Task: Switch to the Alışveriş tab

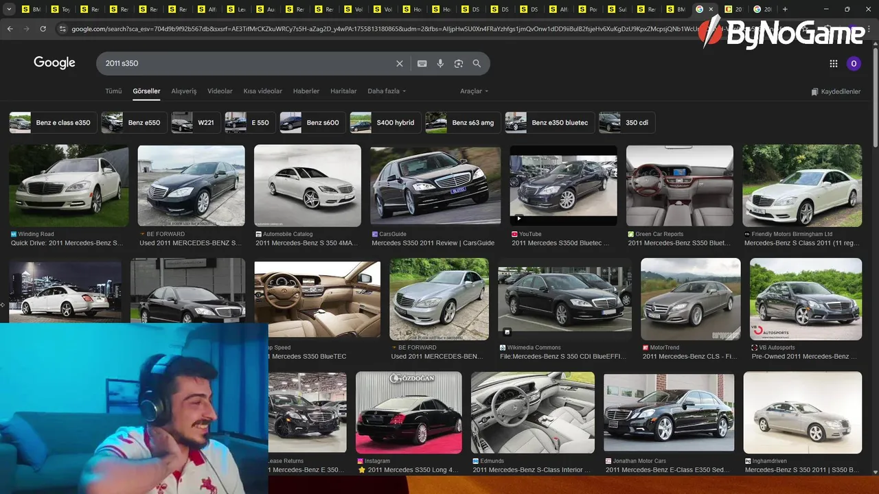Action: click(184, 91)
